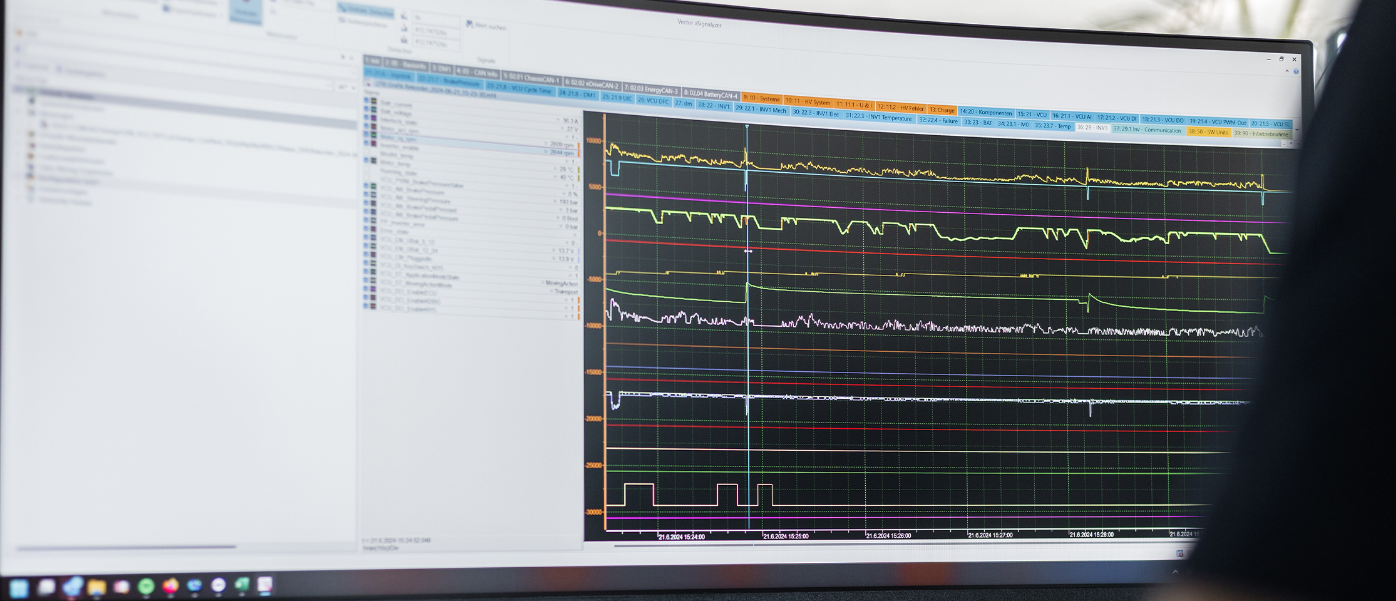
Task: Click the Interlock_state purple color swatch
Action: coord(374,118)
